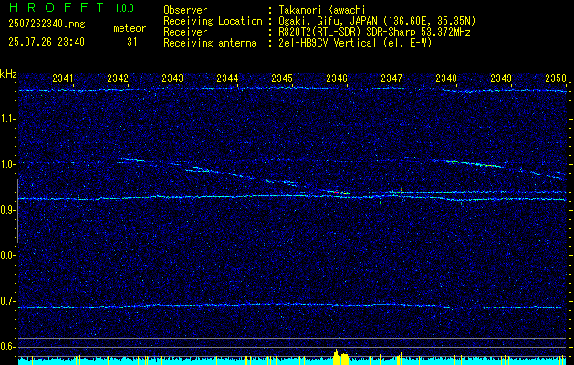Click the Observer field label

(185, 10)
